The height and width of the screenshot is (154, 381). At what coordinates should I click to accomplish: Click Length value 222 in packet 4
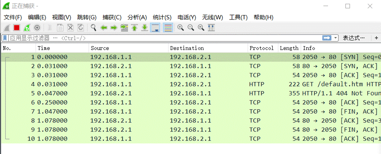(x=294, y=84)
